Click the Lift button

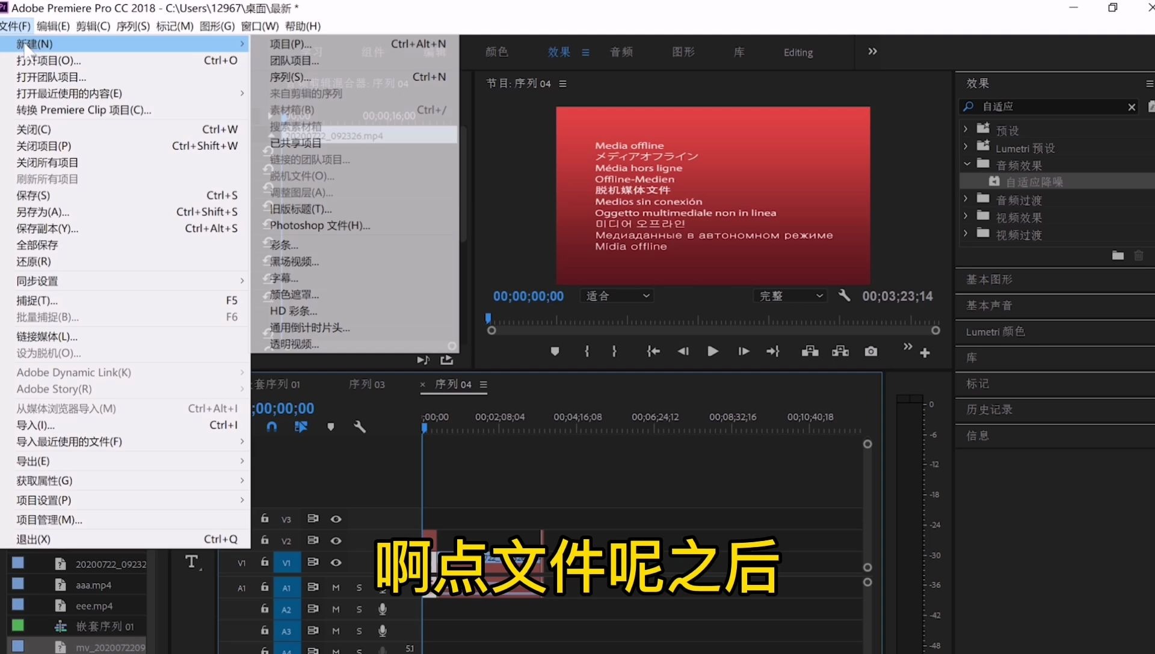(x=810, y=351)
